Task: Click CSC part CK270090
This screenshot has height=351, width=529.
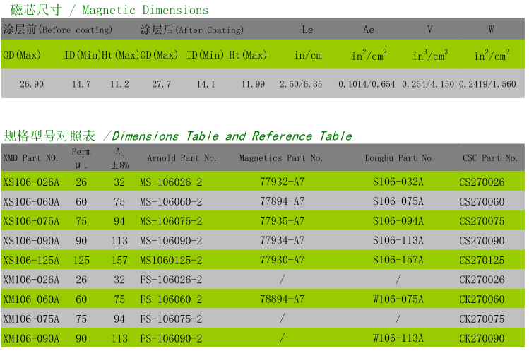Action: [482, 338]
